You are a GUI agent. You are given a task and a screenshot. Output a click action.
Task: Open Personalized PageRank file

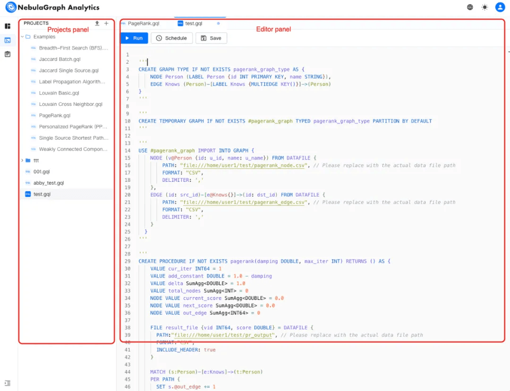click(73, 127)
